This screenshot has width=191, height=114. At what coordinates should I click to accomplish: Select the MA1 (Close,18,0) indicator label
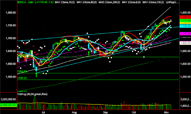(65, 2)
